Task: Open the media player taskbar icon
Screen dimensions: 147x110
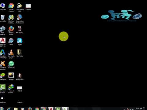Action: (23, 108)
